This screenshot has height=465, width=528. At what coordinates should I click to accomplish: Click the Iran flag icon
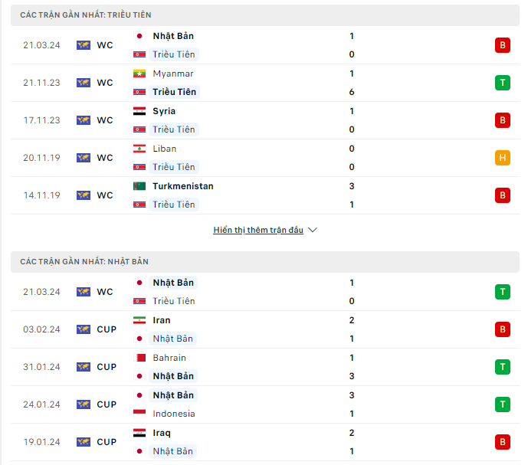[x=139, y=320]
